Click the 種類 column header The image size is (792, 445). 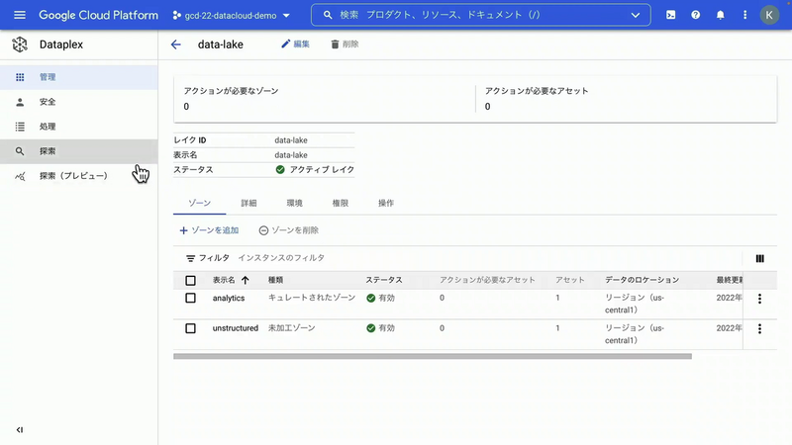[x=276, y=280]
